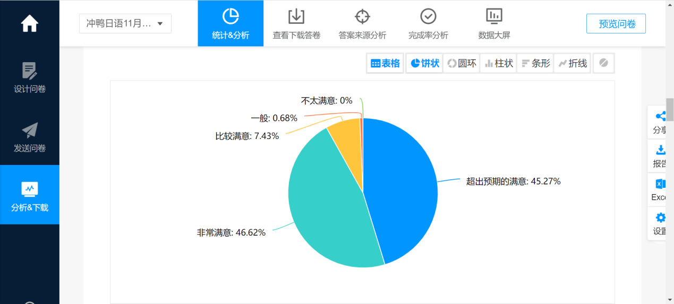Open 答案来源分析 tab
This screenshot has height=304, width=674.
(362, 23)
